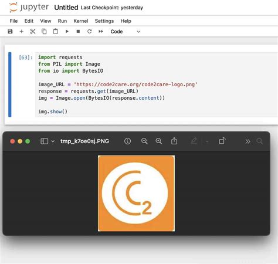Viewport: 278px width, 264px height.
Task: Copy the selected cell
Action: pos(44,31)
